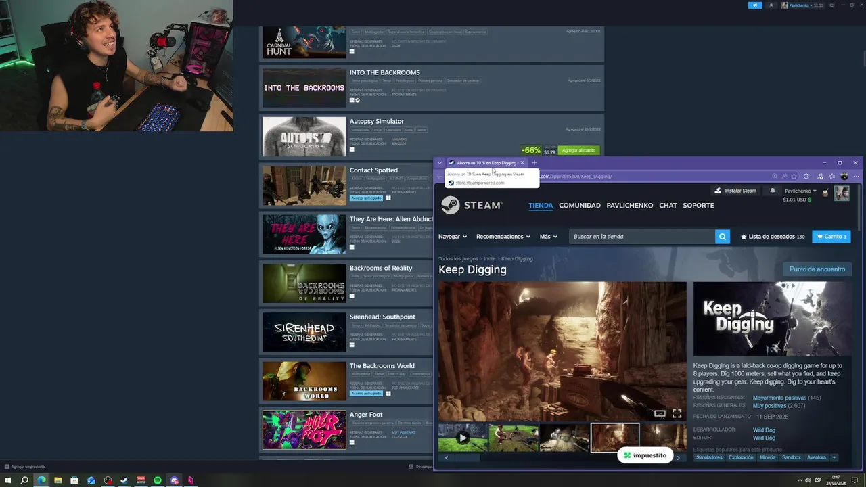Open Steam from the taskbar
The height and width of the screenshot is (487, 866).
[124, 480]
